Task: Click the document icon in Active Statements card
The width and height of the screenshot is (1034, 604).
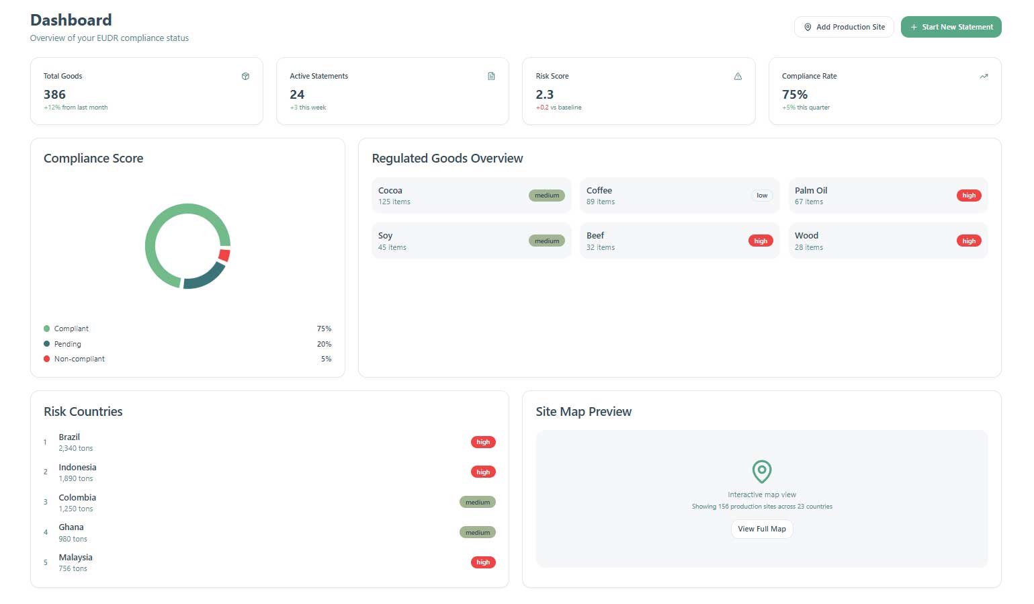Action: (491, 77)
